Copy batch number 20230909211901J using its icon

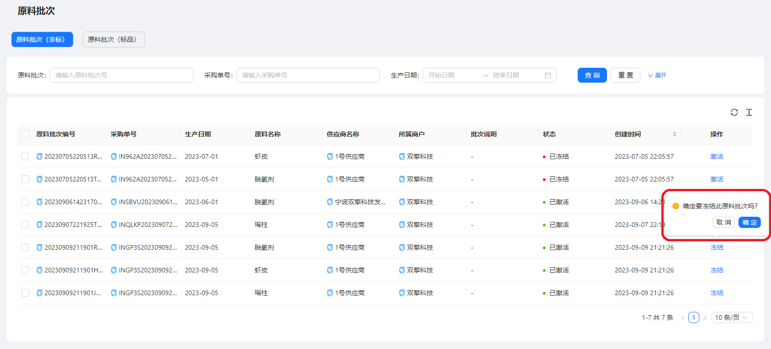[x=40, y=293]
